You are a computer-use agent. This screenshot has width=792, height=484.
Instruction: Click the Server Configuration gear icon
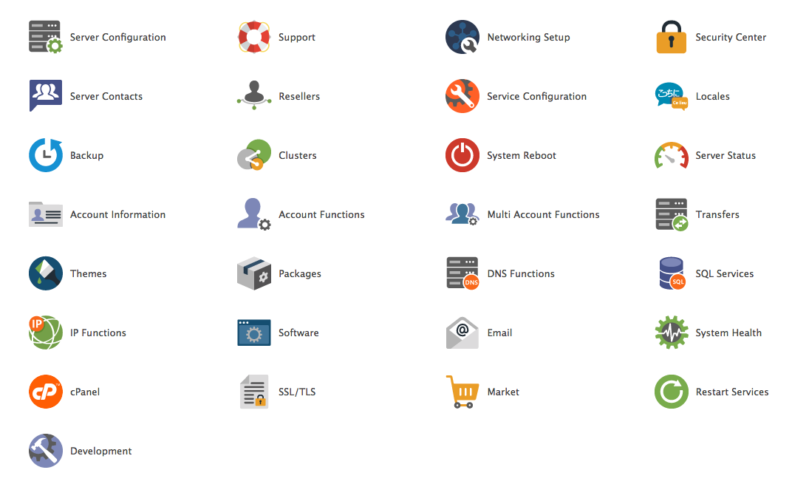pos(45,37)
